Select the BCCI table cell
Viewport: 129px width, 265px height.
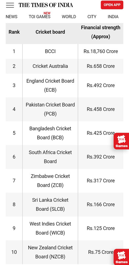[x=50, y=51]
